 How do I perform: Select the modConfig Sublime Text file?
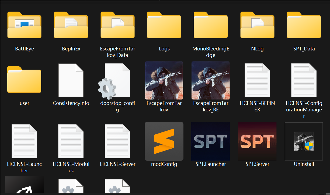[164, 141]
